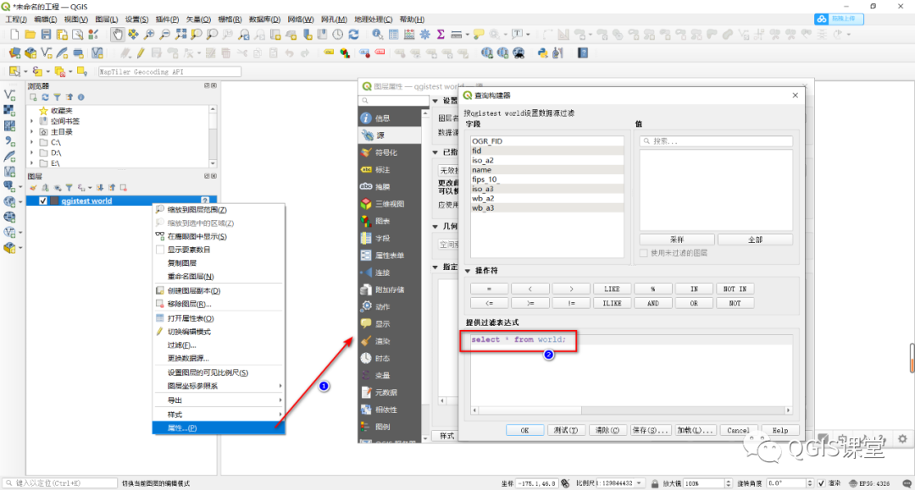Click the 清除(C) button
This screenshot has width=915, height=490.
[607, 430]
